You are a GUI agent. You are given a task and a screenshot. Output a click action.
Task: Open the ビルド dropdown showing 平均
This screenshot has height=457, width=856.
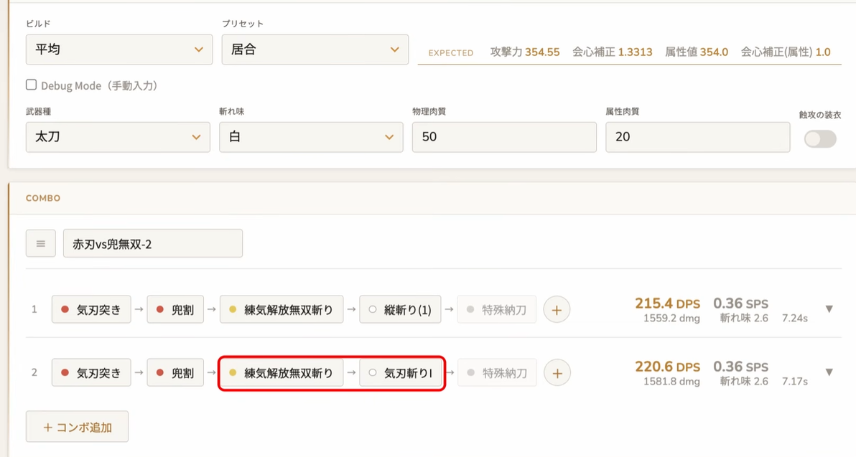click(119, 50)
